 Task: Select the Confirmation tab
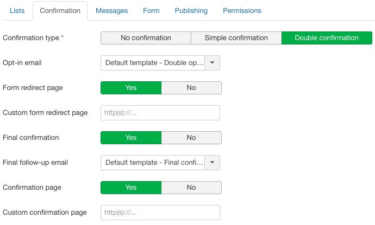60,10
